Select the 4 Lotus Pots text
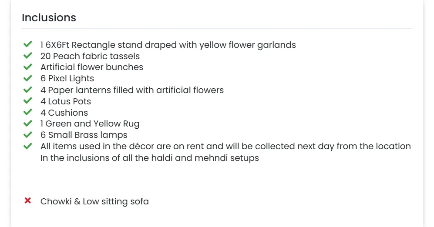Screen dimensions: 434x227 coord(66,101)
